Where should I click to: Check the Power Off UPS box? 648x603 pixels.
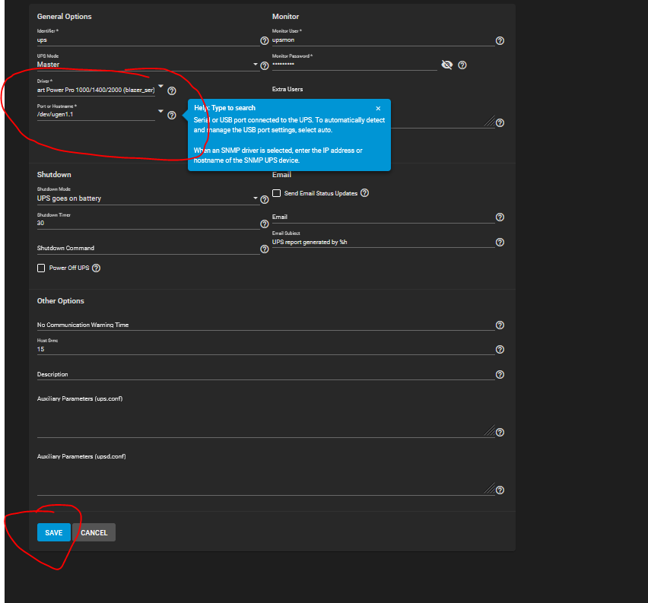click(41, 268)
